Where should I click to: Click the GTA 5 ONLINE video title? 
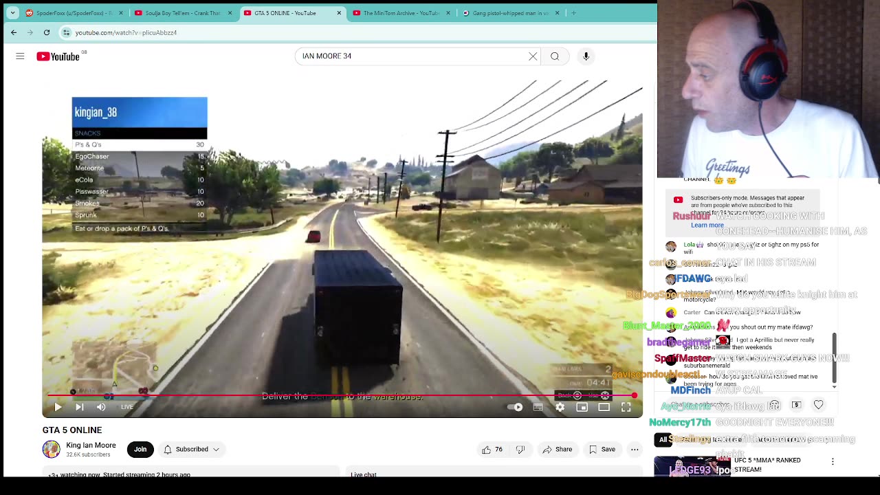click(72, 430)
